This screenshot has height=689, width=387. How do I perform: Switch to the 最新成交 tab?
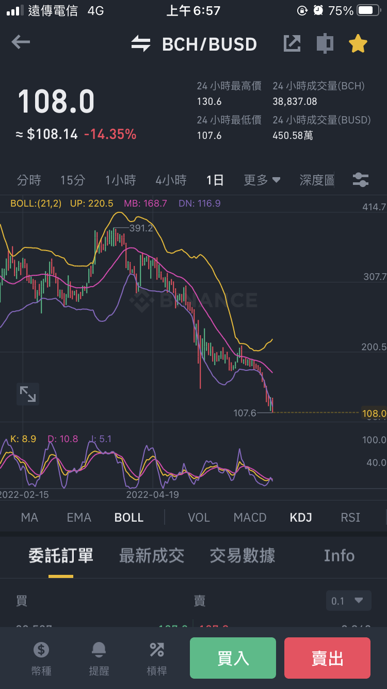click(x=152, y=556)
